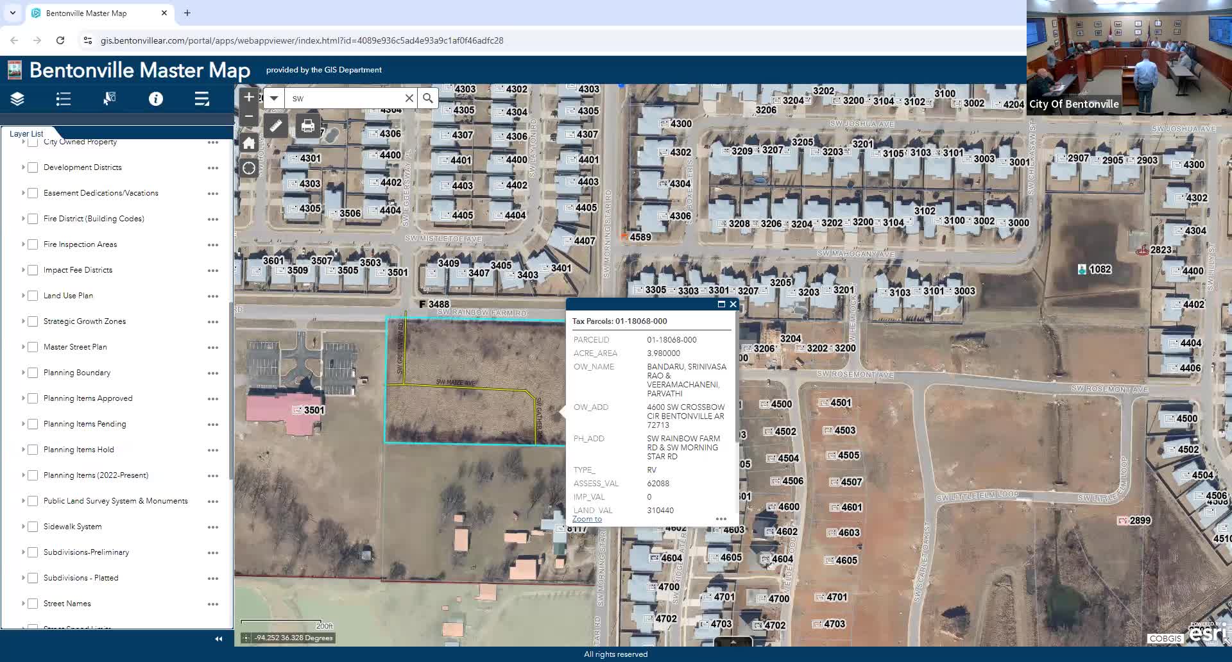Viewport: 1232px width, 662px height.
Task: Open the Measurement ruler tool
Action: 276,126
